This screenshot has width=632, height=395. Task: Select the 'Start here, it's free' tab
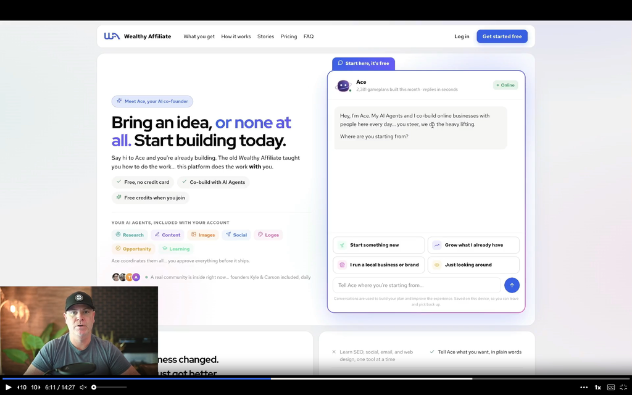[363, 64]
